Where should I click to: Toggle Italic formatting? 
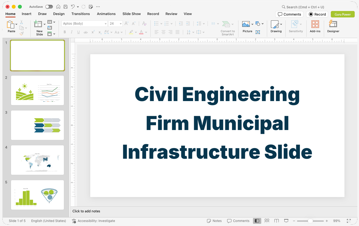(x=72, y=32)
